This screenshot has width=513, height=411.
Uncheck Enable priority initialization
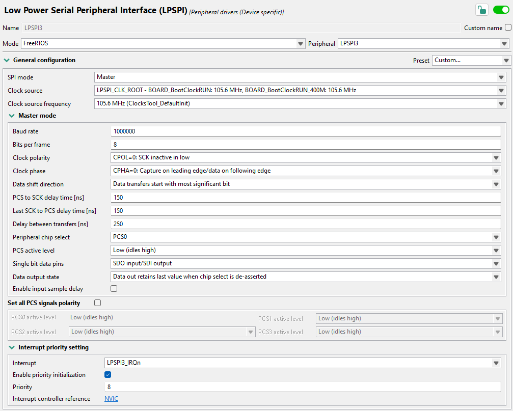(x=108, y=375)
